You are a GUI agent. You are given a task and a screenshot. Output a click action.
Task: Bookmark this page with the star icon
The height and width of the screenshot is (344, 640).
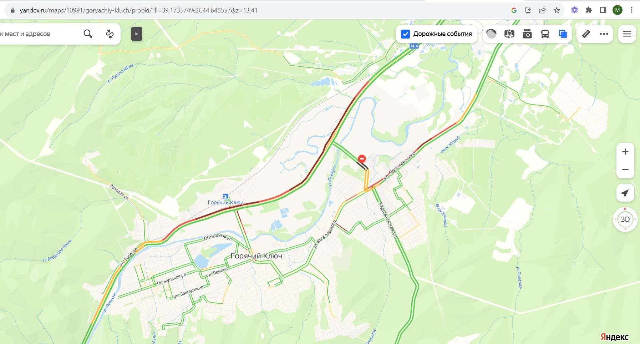[557, 10]
